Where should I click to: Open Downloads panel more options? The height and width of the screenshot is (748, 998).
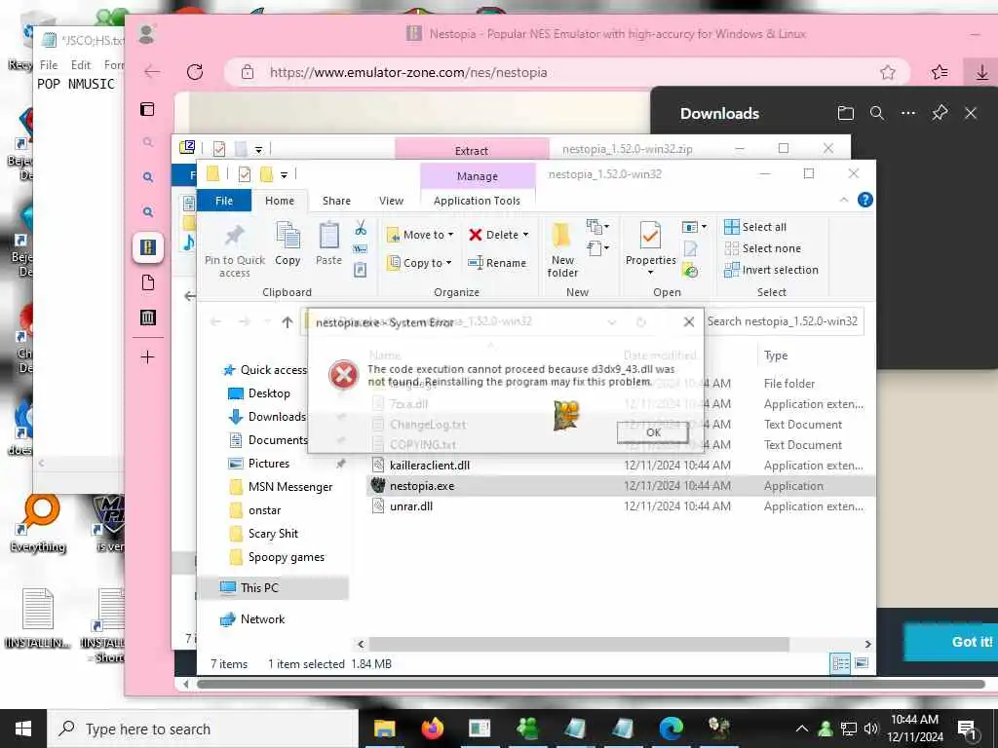pyautogui.click(x=908, y=113)
